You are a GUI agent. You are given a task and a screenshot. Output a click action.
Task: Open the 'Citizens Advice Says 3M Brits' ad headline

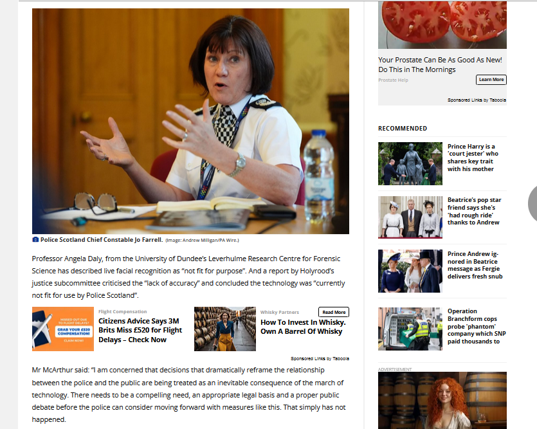tap(140, 331)
